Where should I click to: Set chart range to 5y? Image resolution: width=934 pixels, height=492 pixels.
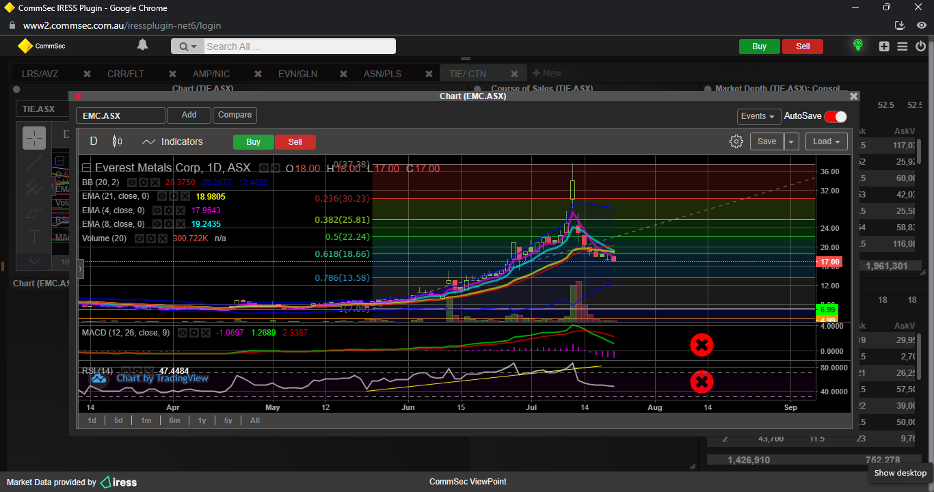[x=228, y=420]
